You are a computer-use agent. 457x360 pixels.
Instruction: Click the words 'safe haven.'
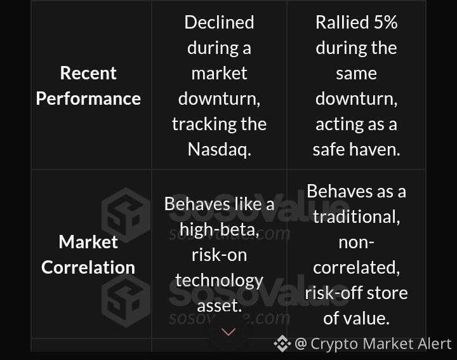click(x=356, y=149)
